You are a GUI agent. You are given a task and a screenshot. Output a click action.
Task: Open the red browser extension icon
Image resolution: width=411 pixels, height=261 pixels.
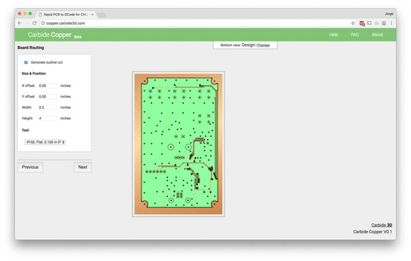pyautogui.click(x=362, y=23)
